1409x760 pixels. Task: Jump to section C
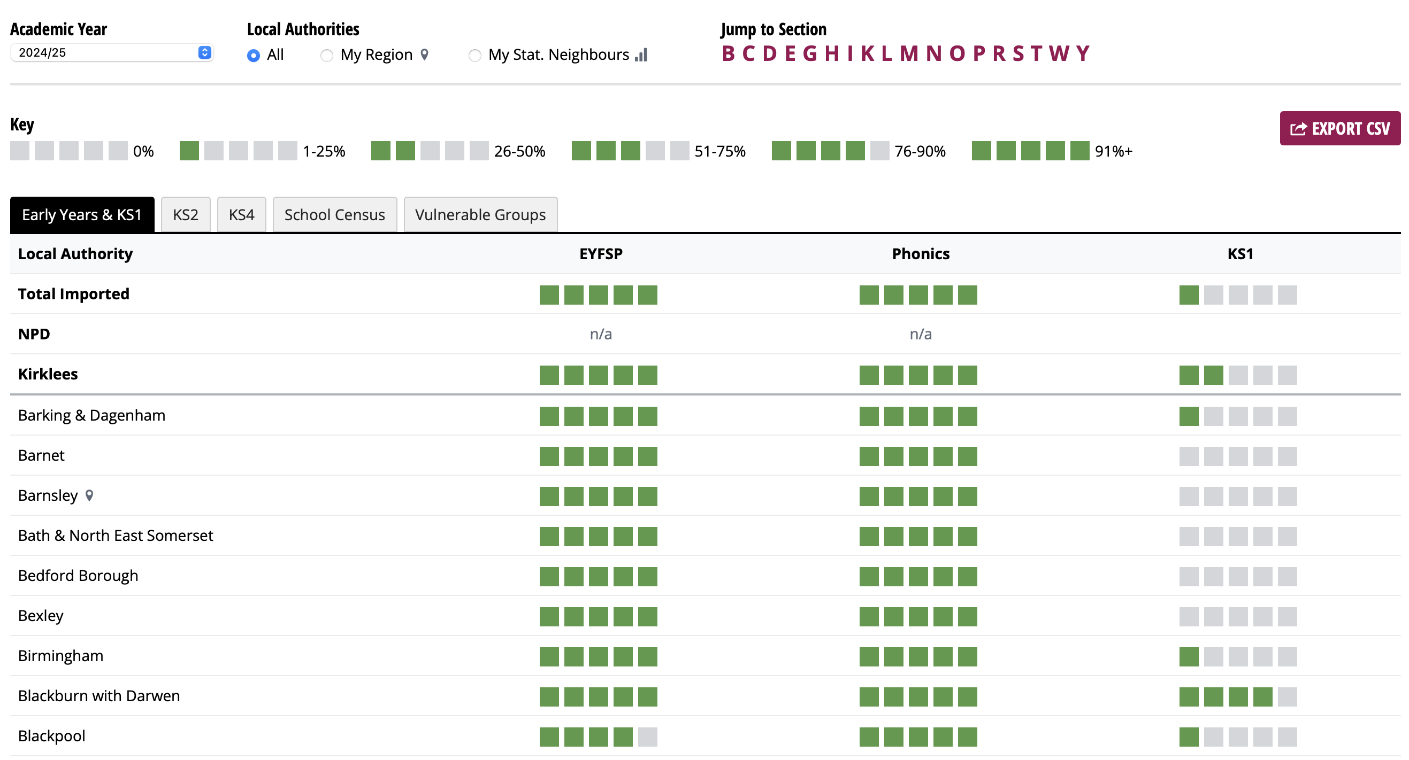pyautogui.click(x=748, y=53)
